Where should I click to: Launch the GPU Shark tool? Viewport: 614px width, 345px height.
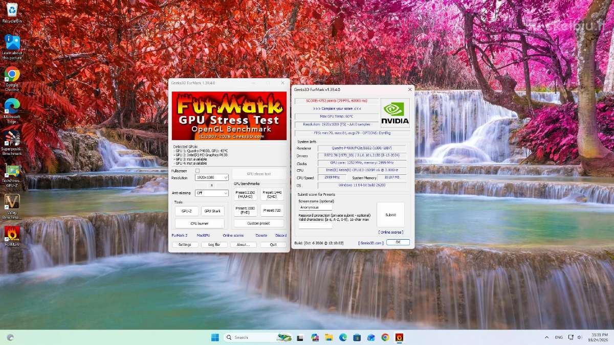point(213,211)
